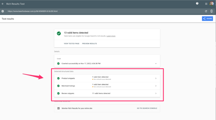Screen dimensions: 216x120
Task: Click green checkmark next to Merchant listings
Action: click(x=58, y=86)
